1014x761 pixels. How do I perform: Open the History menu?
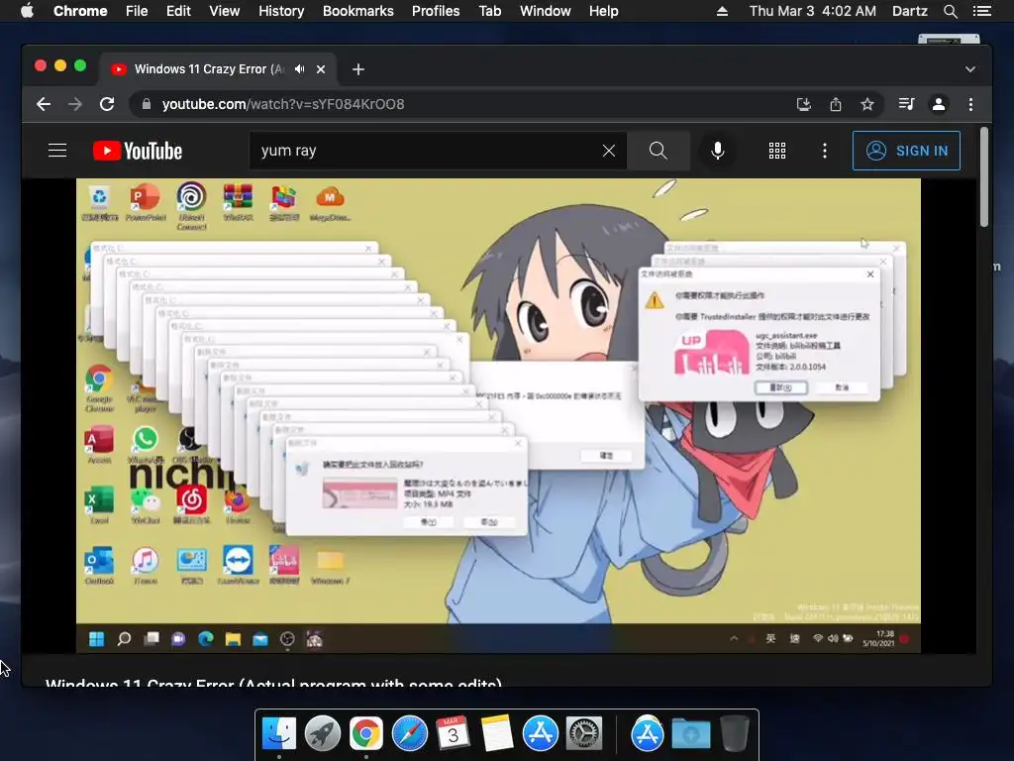click(281, 11)
